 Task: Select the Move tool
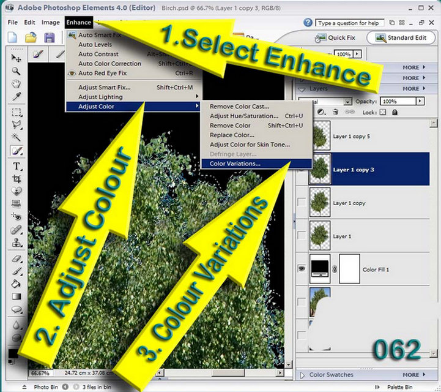click(16, 58)
